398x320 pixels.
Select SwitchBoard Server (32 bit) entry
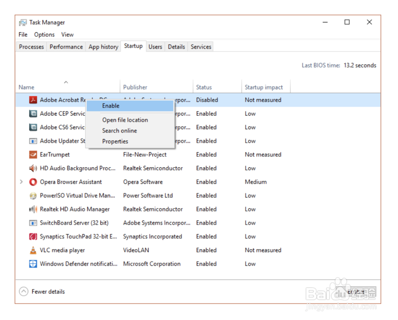coord(74,223)
